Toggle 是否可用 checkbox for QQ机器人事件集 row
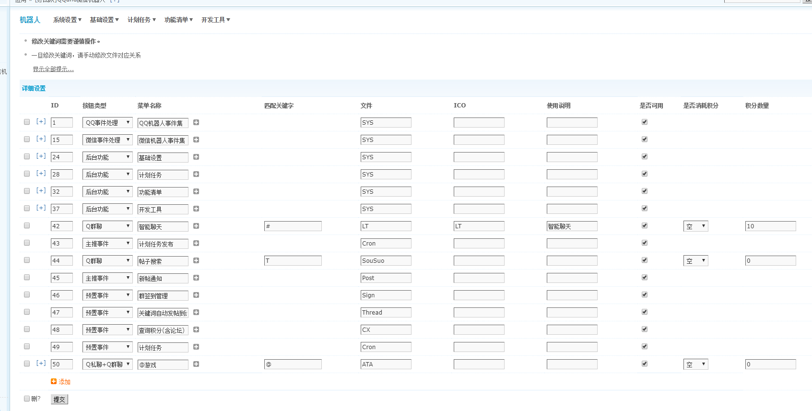 (645, 122)
